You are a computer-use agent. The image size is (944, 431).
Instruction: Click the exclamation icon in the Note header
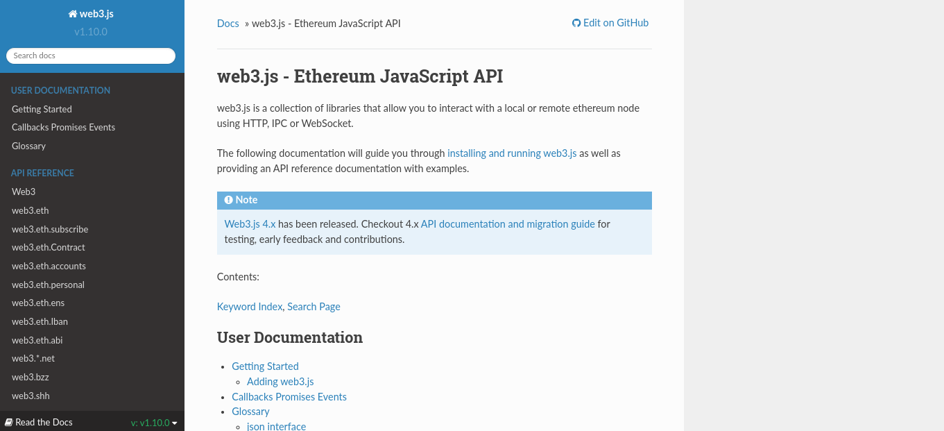(x=229, y=200)
